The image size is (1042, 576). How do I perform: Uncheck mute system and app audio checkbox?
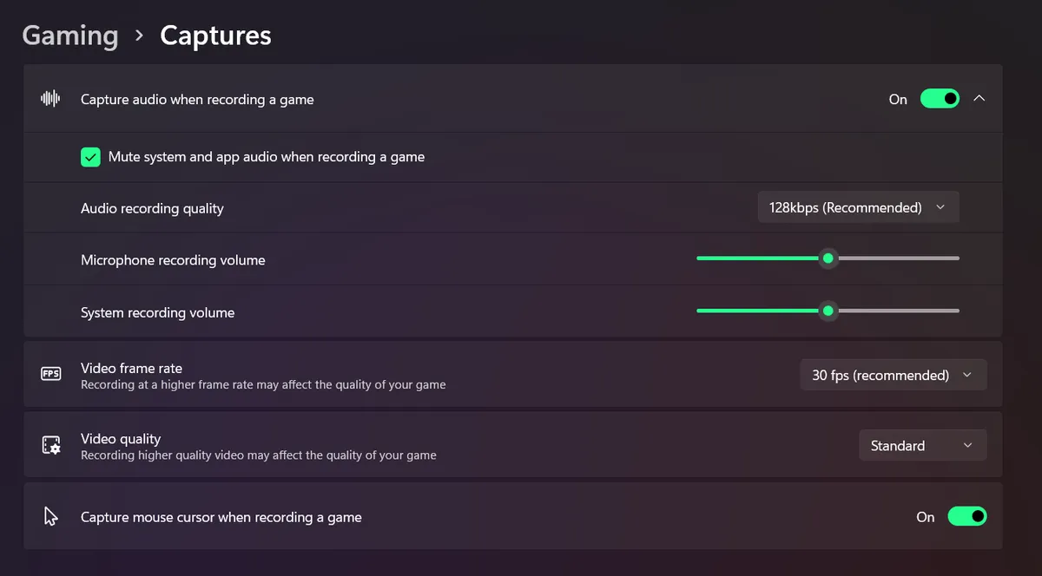click(90, 157)
